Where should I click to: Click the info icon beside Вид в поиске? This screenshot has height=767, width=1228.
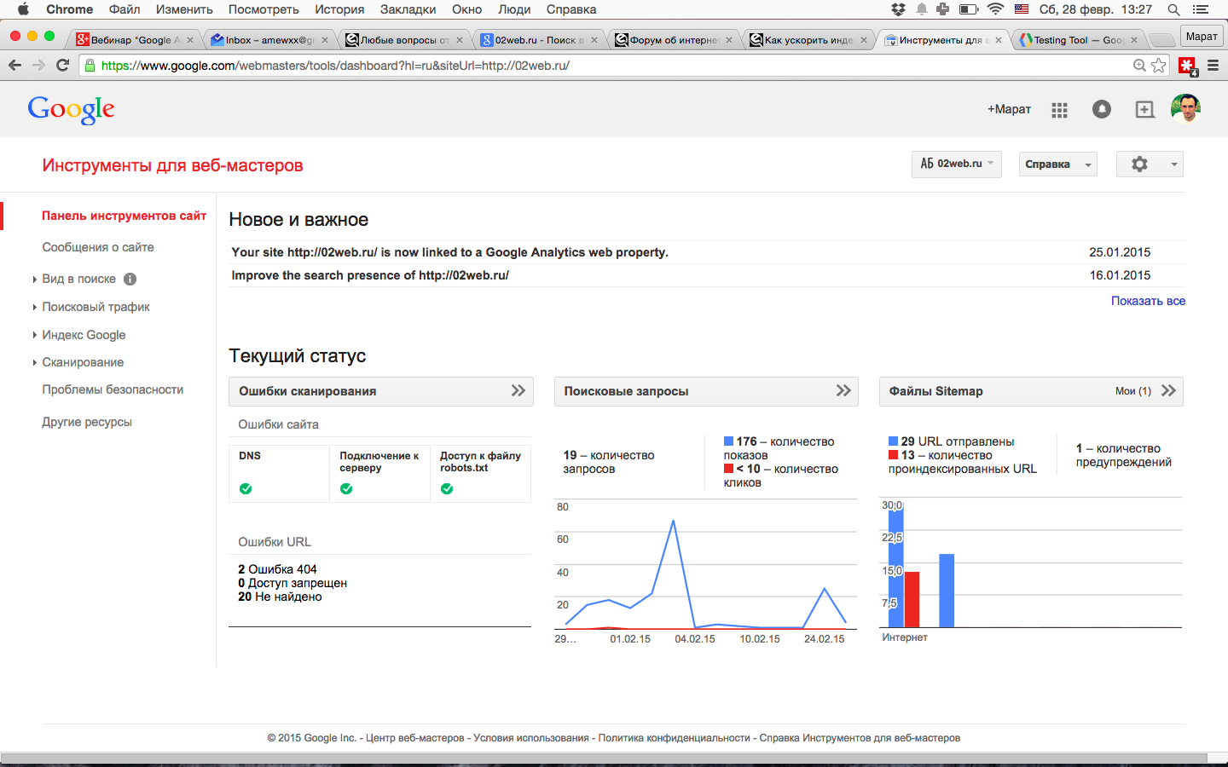130,279
